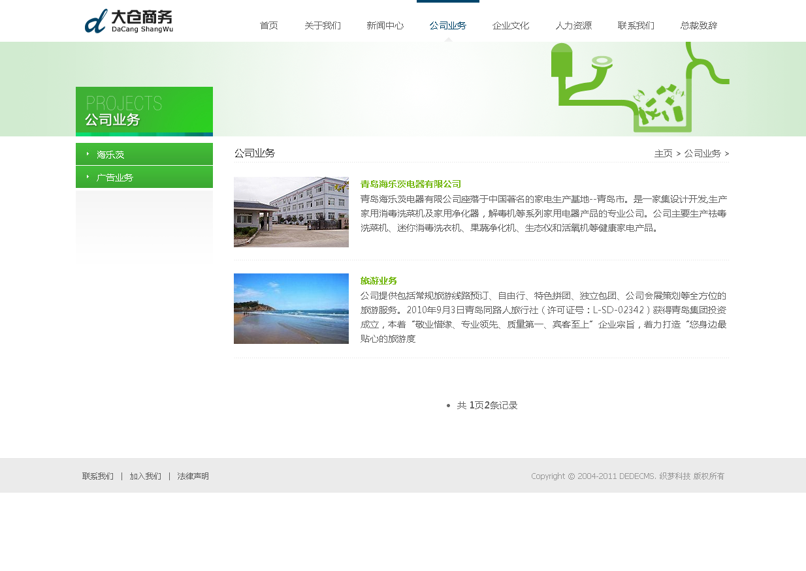Open 青岛海乐茨电器有限公司 article title
Image resolution: width=806 pixels, height=571 pixels.
410,185
